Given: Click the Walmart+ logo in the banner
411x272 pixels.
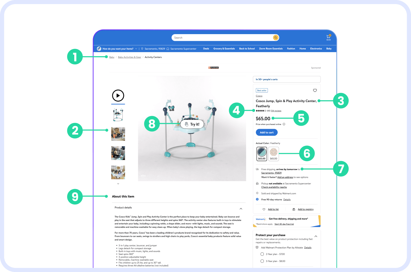Looking at the screenshot, I should [261, 219].
